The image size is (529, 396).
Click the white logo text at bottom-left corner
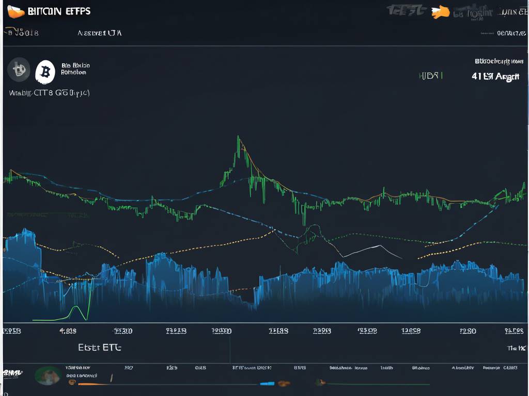click(x=12, y=373)
